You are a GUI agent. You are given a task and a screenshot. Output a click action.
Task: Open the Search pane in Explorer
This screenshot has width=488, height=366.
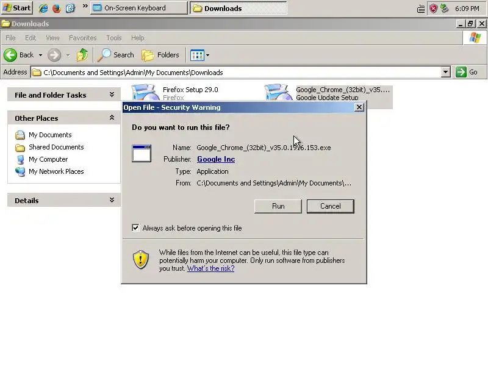coord(115,55)
